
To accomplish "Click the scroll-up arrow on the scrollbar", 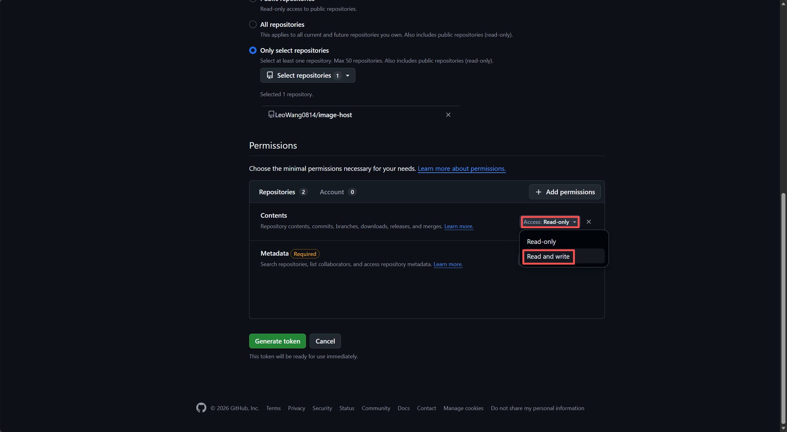I will click(783, 4).
